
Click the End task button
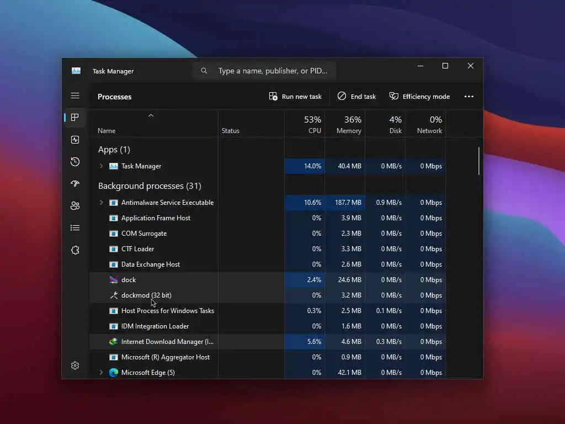point(357,96)
